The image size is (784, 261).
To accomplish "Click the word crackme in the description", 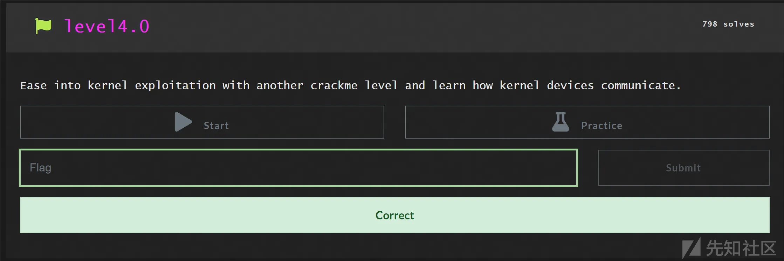I will pos(334,85).
